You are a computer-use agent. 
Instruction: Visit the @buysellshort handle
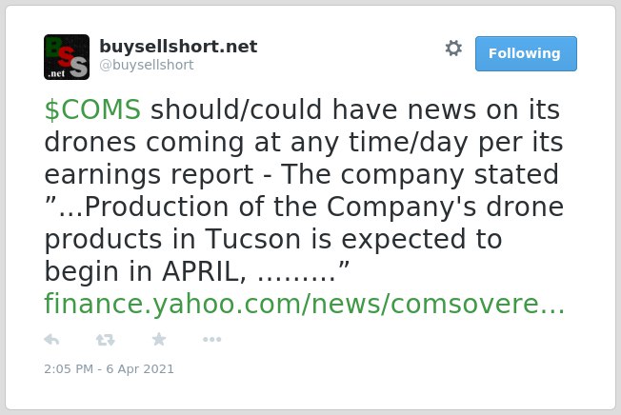[147, 65]
